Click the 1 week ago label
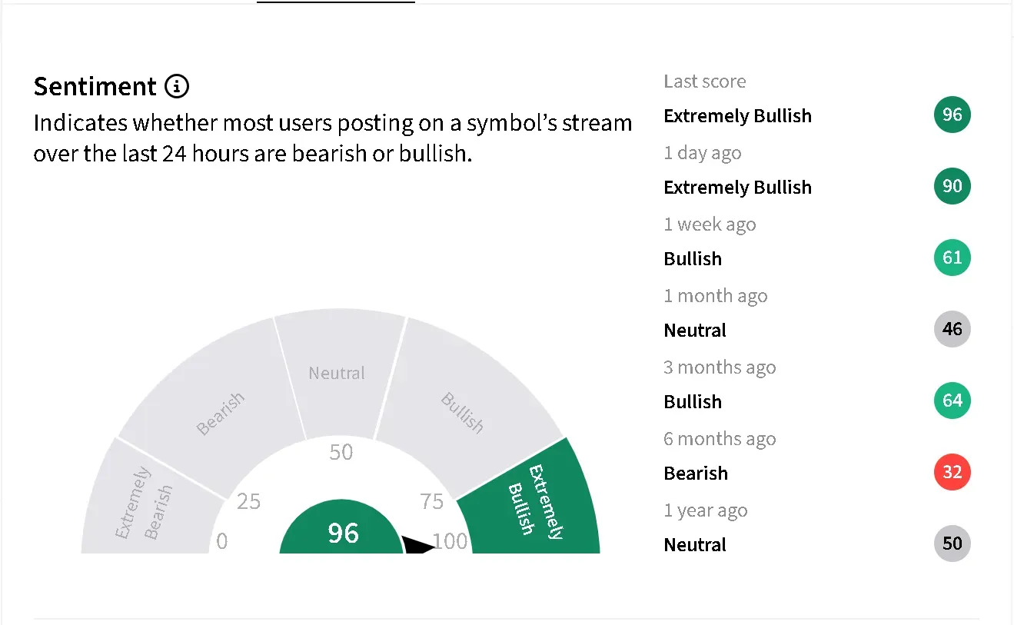Image resolution: width=1014 pixels, height=625 pixels. click(710, 224)
